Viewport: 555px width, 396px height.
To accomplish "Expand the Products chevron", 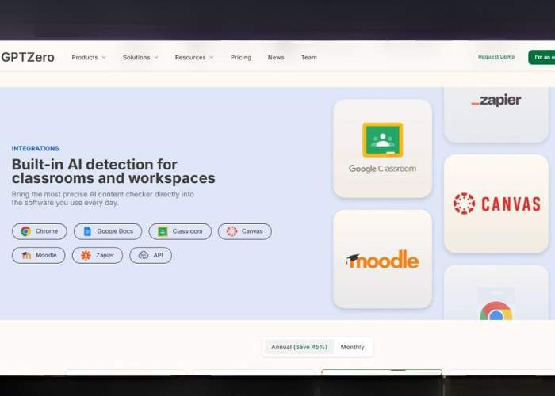I will pyautogui.click(x=104, y=57).
